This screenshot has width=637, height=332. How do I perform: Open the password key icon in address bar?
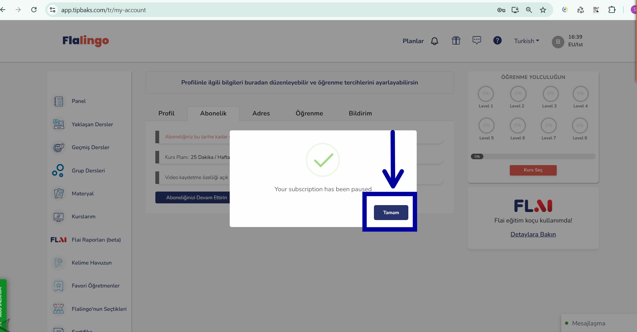point(501,10)
